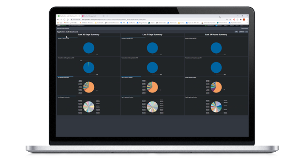
Task: Click the browser reload icon
Action: pos(64,19)
